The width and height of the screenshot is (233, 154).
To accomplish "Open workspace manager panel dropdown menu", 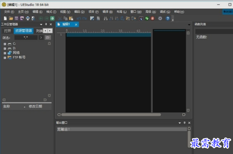I will [x=41, y=24].
